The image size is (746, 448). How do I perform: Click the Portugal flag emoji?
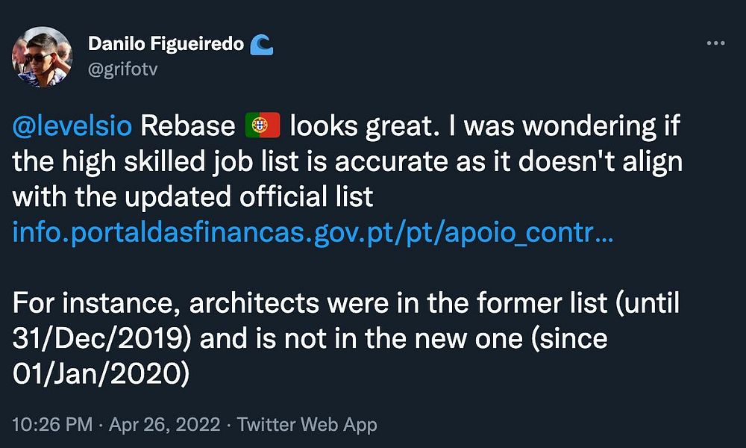pyautogui.click(x=262, y=126)
